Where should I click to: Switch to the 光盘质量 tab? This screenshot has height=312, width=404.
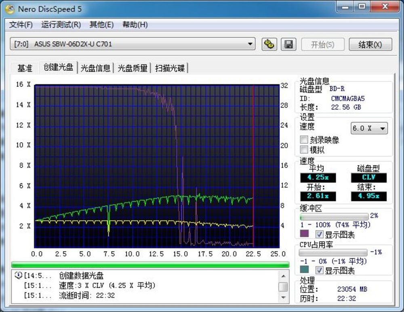pyautogui.click(x=132, y=68)
